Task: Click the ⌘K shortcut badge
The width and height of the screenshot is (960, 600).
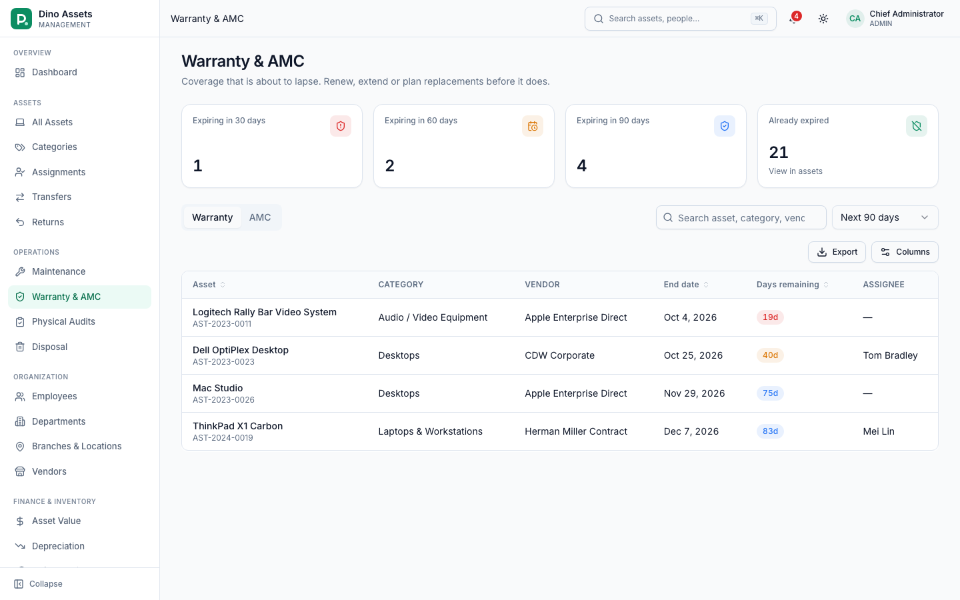Action: (x=759, y=19)
